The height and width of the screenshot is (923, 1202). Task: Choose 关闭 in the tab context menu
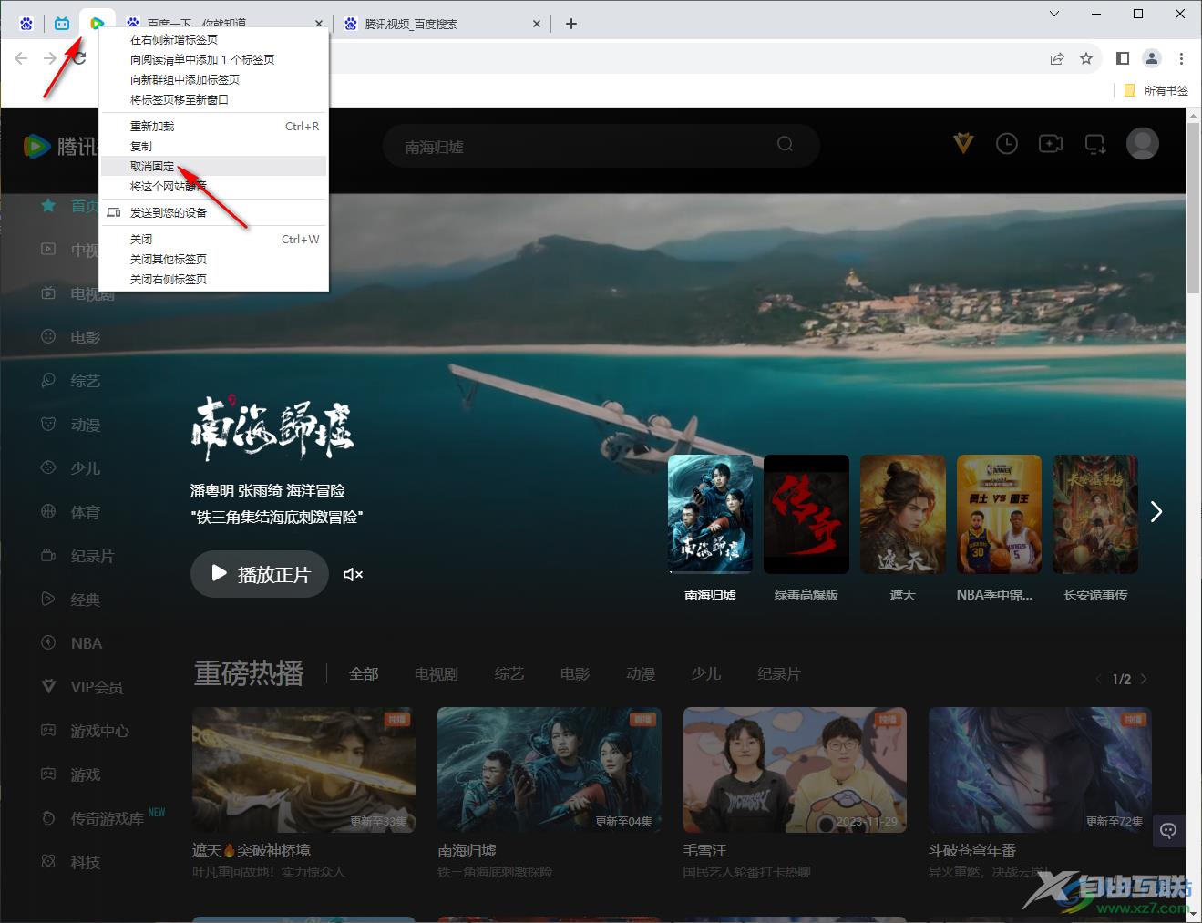point(213,239)
